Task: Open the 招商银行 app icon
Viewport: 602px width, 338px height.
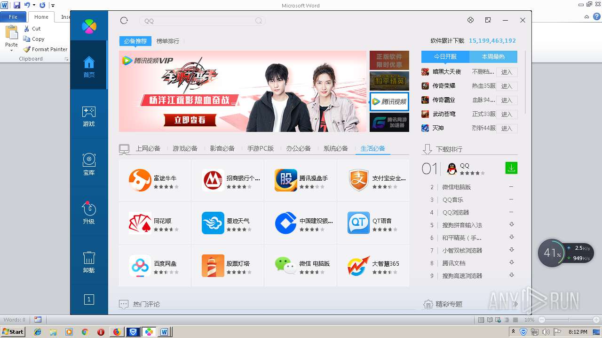Action: (x=213, y=180)
